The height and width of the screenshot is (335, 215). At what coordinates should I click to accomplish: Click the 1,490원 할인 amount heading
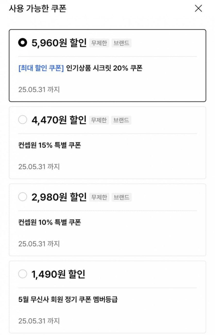tap(58, 274)
